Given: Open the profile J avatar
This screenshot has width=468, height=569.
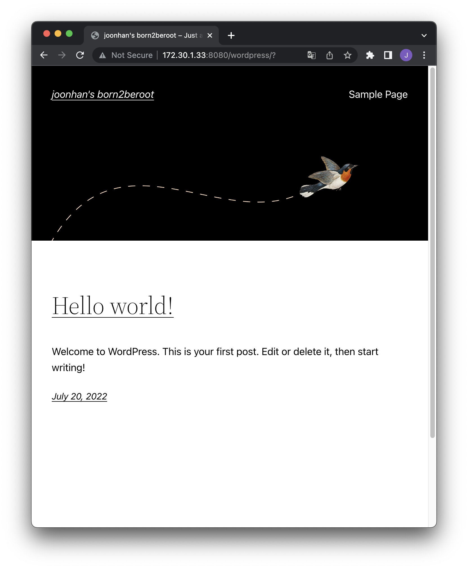Looking at the screenshot, I should [x=406, y=55].
